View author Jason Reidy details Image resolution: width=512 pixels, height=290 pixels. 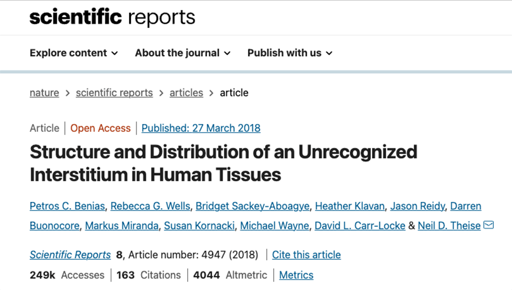(418, 206)
